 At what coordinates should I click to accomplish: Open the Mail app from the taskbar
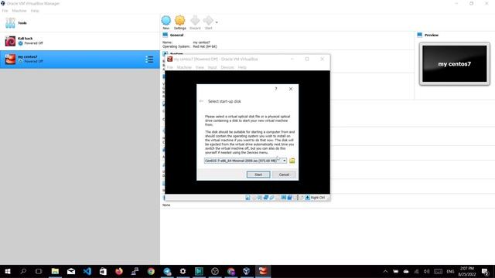[71, 271]
